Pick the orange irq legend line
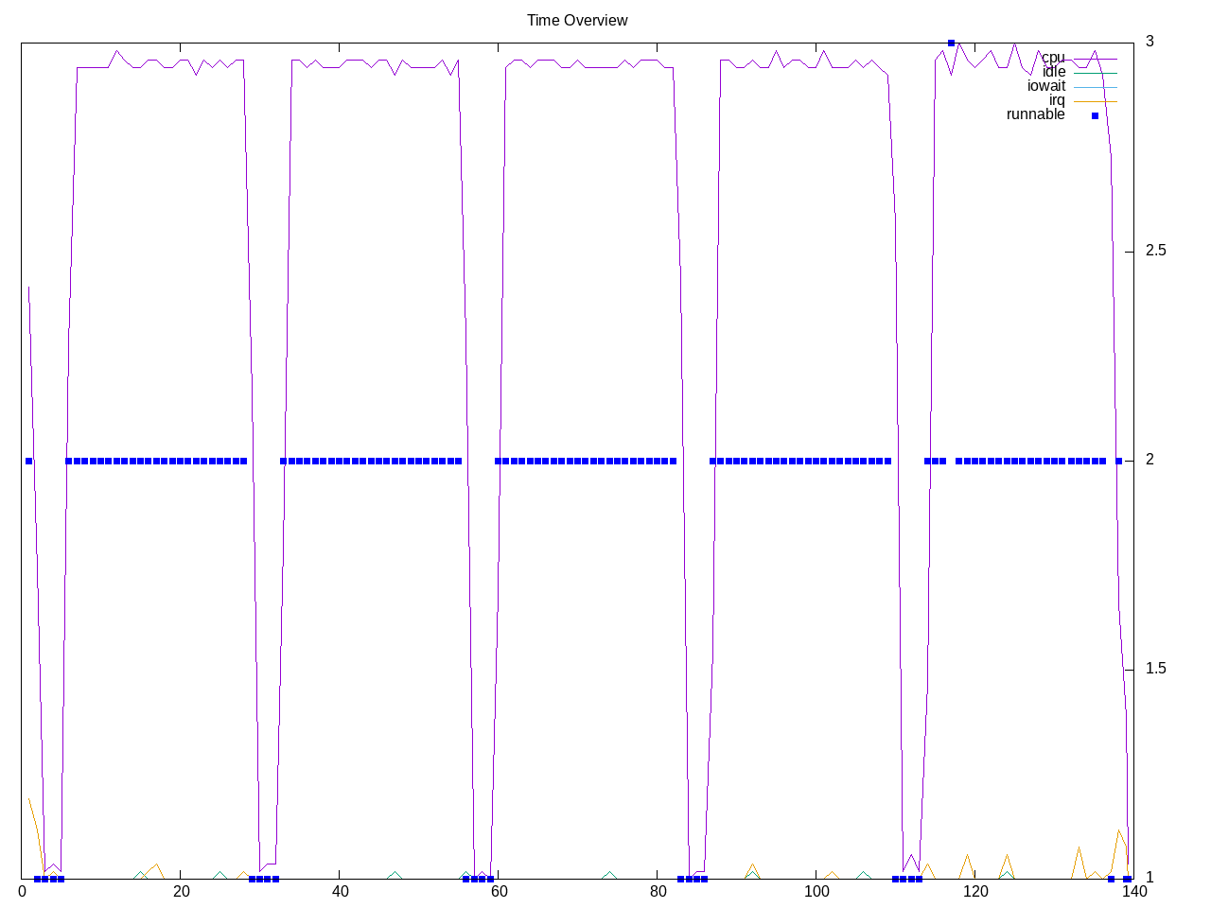The height and width of the screenshot is (908, 1211). 1095,101
